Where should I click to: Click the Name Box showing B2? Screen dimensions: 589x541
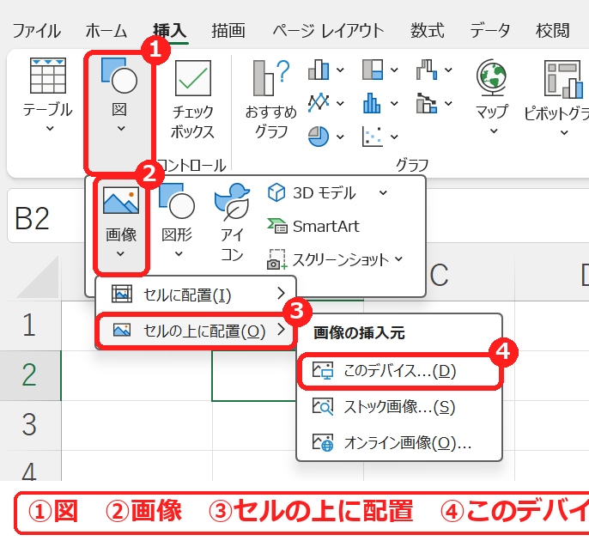[x=46, y=216]
